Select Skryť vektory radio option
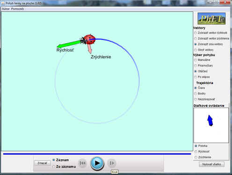The image size is (232, 175). (x=196, y=50)
